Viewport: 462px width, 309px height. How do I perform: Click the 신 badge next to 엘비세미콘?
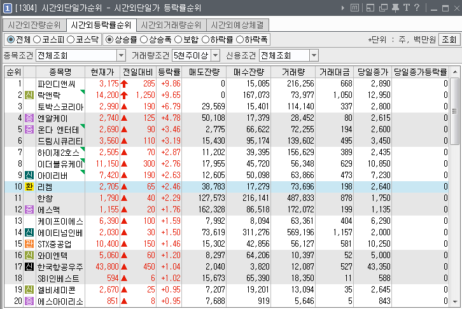pyautogui.click(x=29, y=289)
